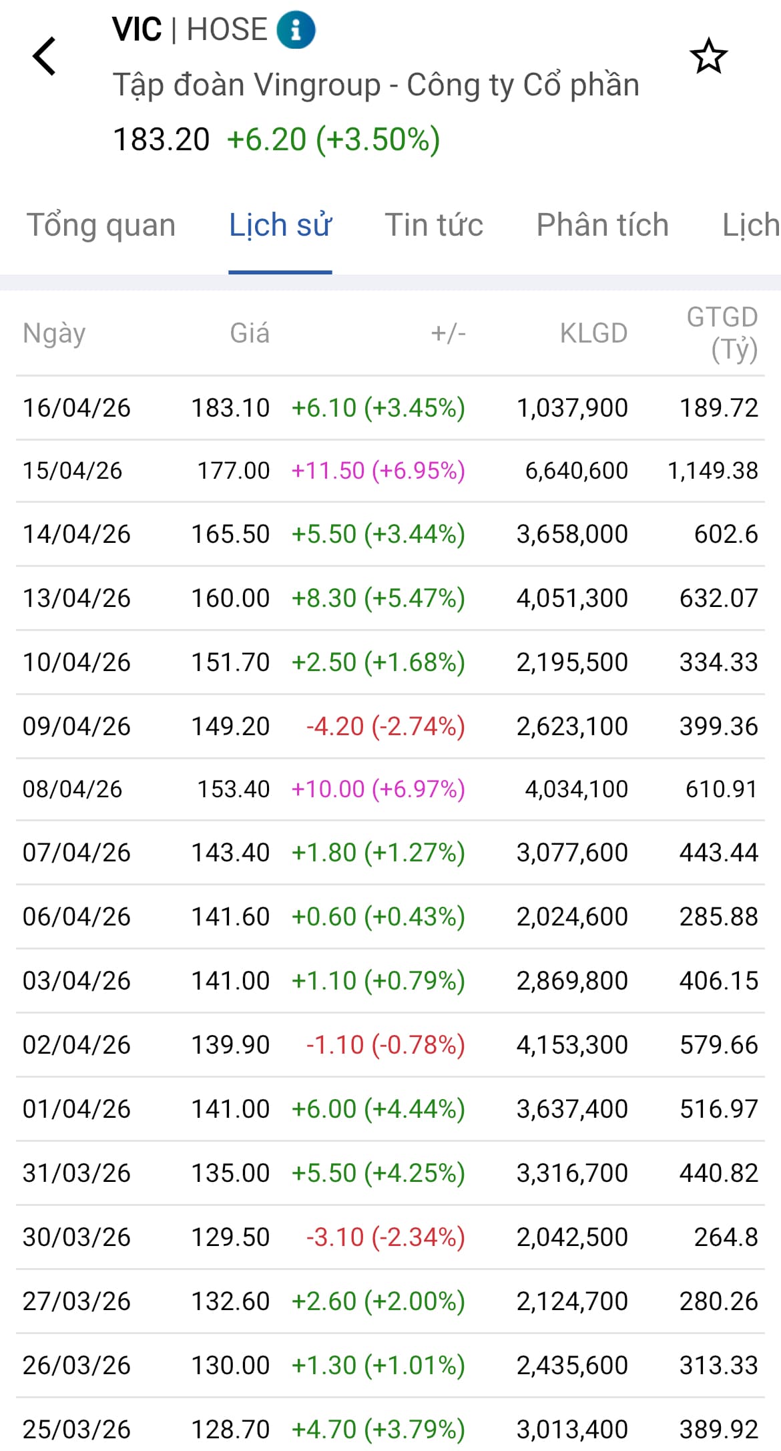Tap the +10.00 (+6.97%) change value
The width and height of the screenshot is (781, 1451).
pyautogui.click(x=378, y=789)
